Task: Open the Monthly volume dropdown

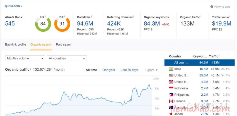Action: point(25,58)
